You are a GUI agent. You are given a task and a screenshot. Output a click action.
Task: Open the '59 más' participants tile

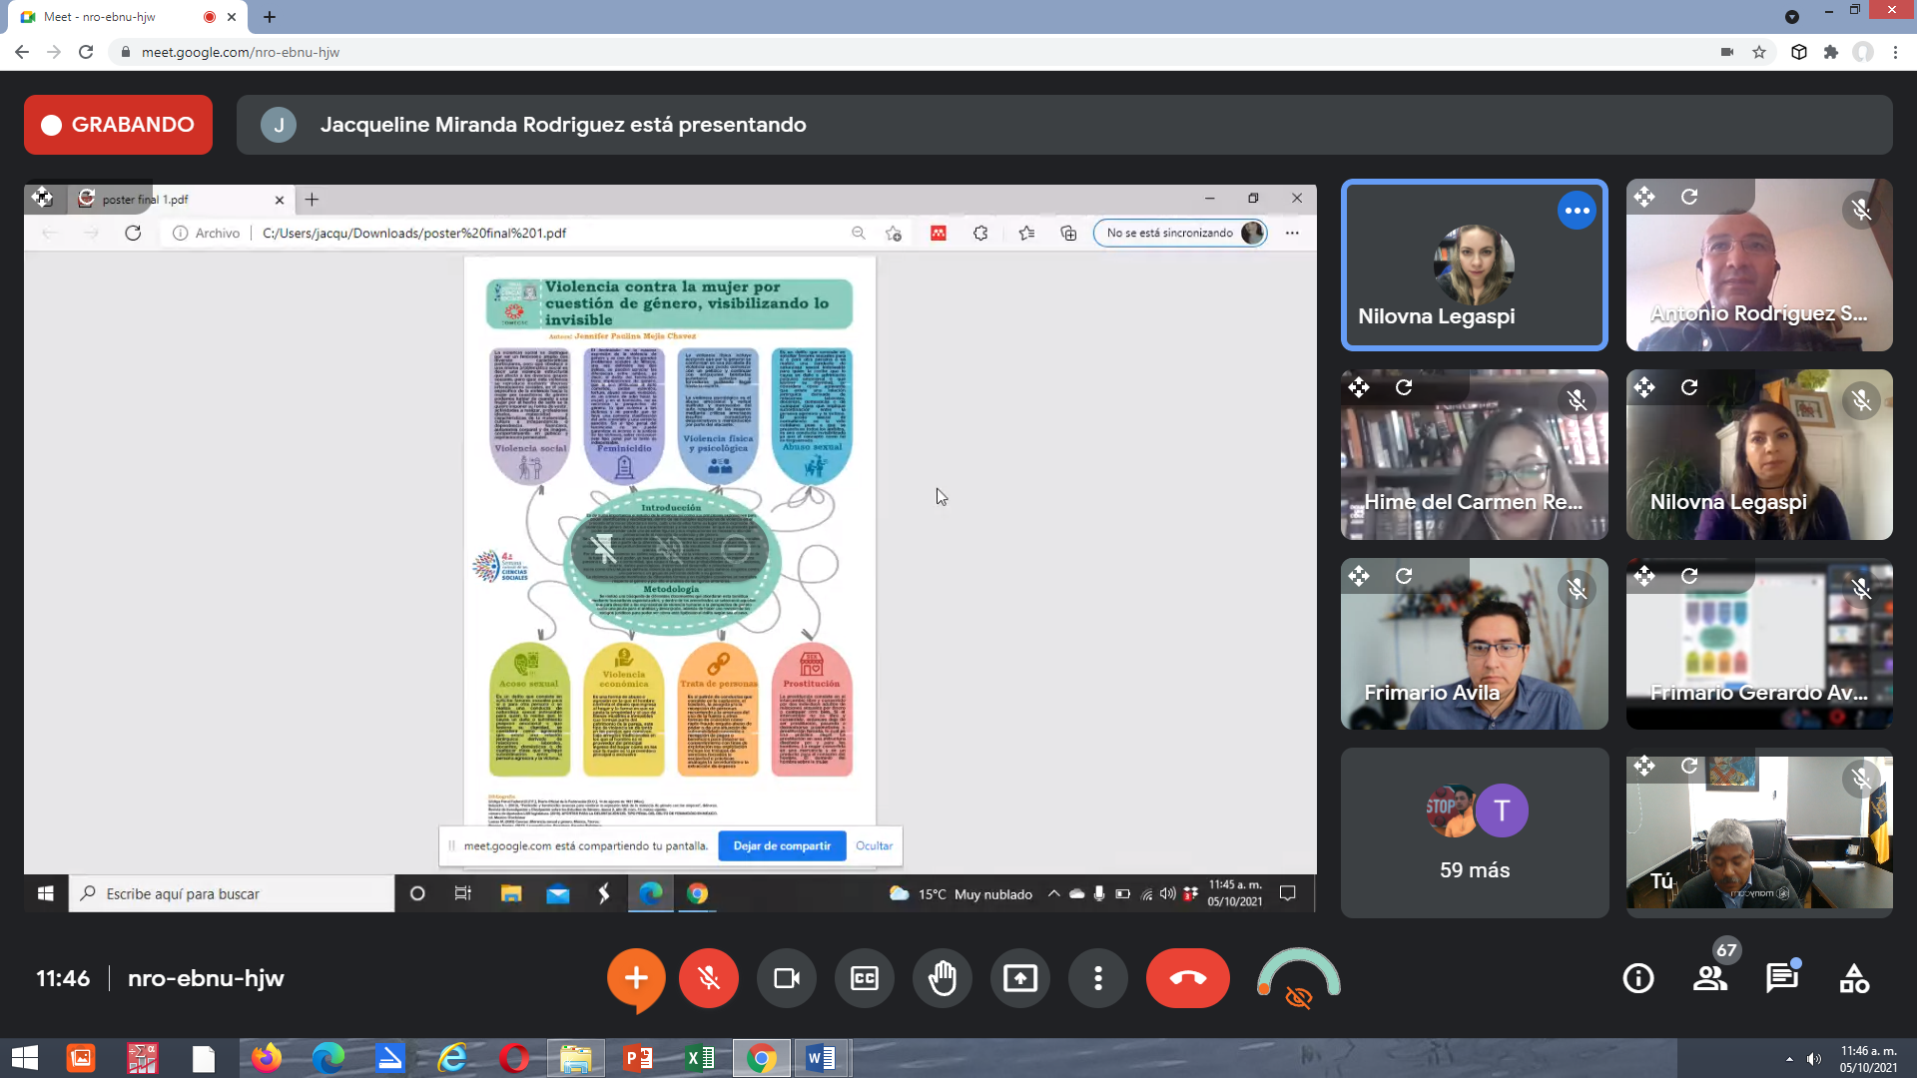1475,832
